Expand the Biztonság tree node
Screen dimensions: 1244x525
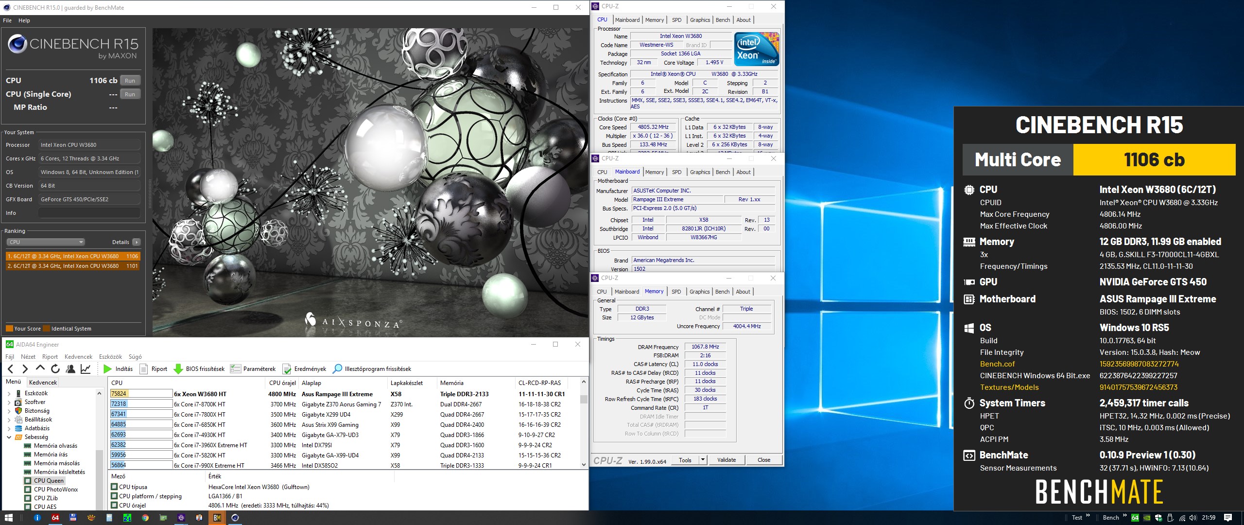[9, 411]
